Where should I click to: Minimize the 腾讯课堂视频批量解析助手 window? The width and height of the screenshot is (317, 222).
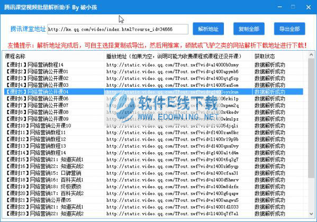pyautogui.click(x=280, y=7)
